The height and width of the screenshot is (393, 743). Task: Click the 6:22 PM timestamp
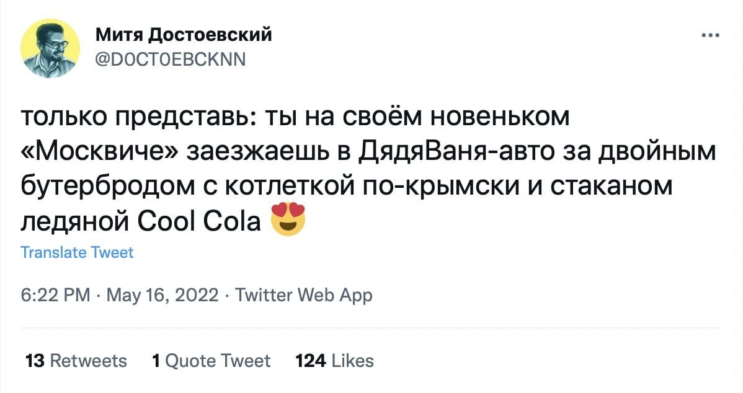point(55,295)
